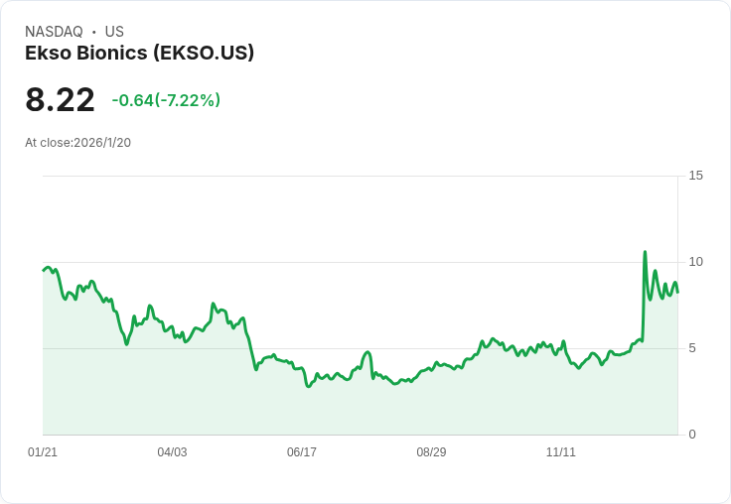Click the -0.64(-7.22%) price change
Viewport: 731px width, 504px height.
[x=166, y=100]
